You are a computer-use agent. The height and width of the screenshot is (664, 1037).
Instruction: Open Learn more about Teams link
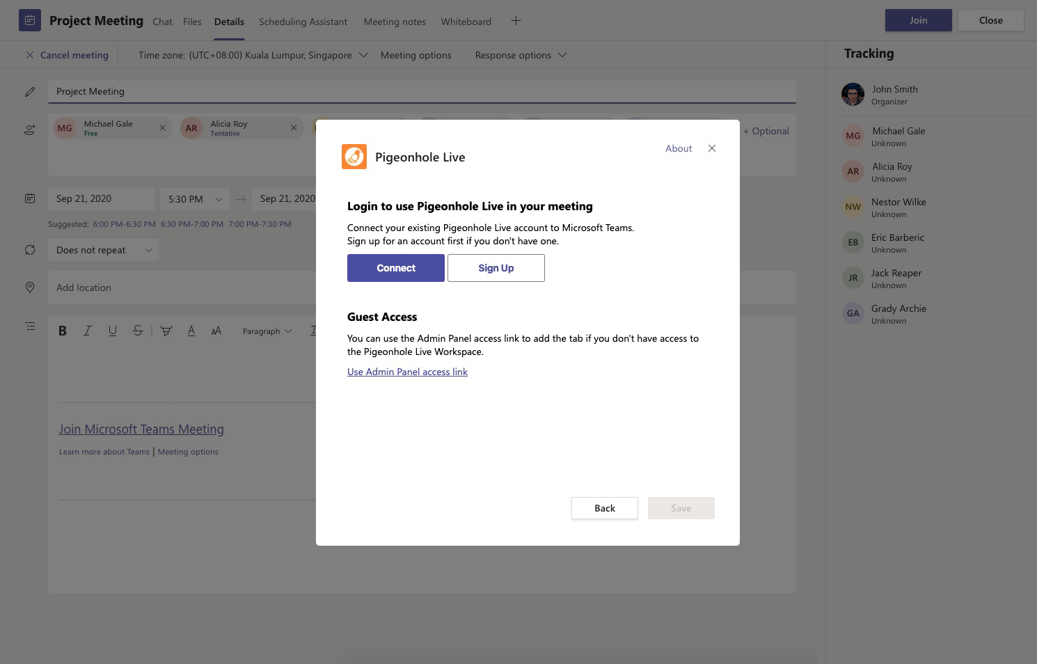click(104, 452)
